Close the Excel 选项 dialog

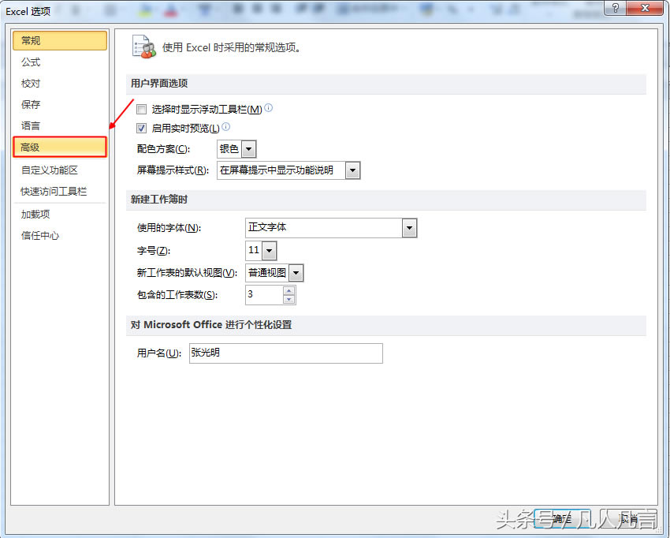point(646,8)
